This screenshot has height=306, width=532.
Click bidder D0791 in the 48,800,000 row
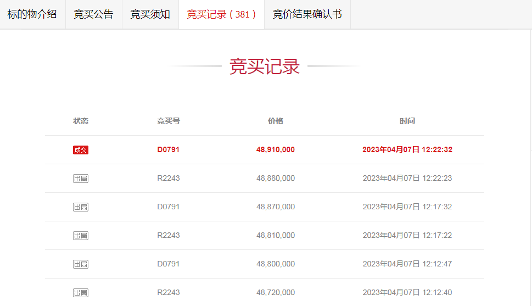[169, 264]
